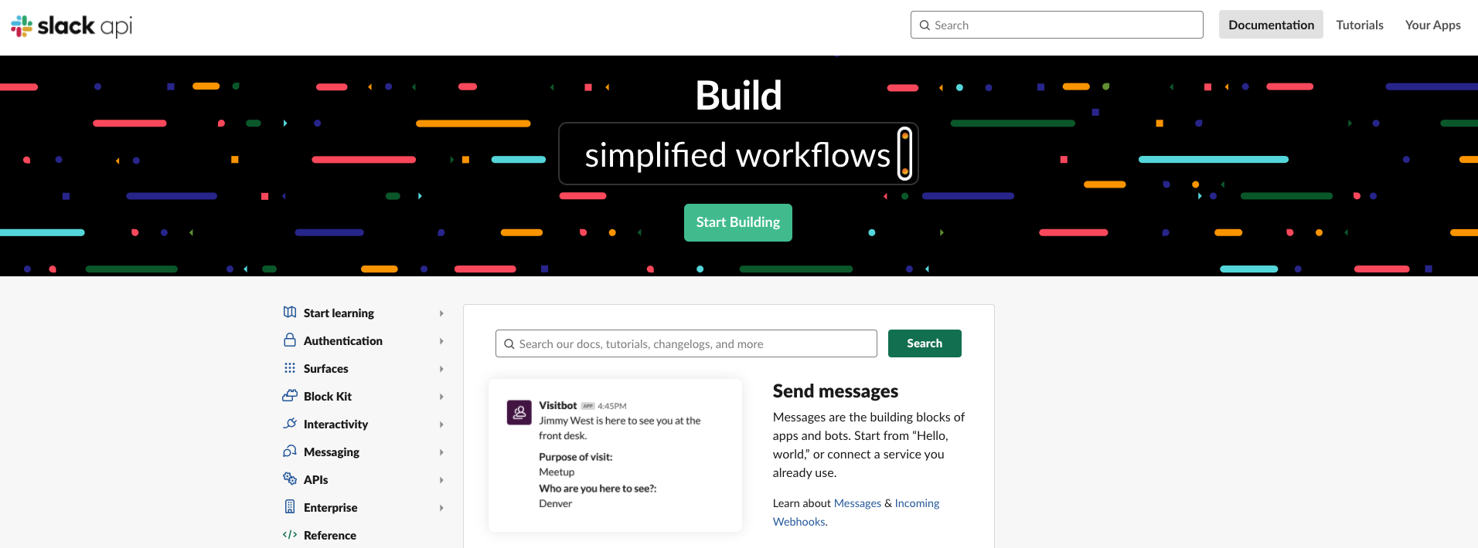The height and width of the screenshot is (548, 1478).
Task: Expand the Block Kit arrow
Action: (441, 397)
